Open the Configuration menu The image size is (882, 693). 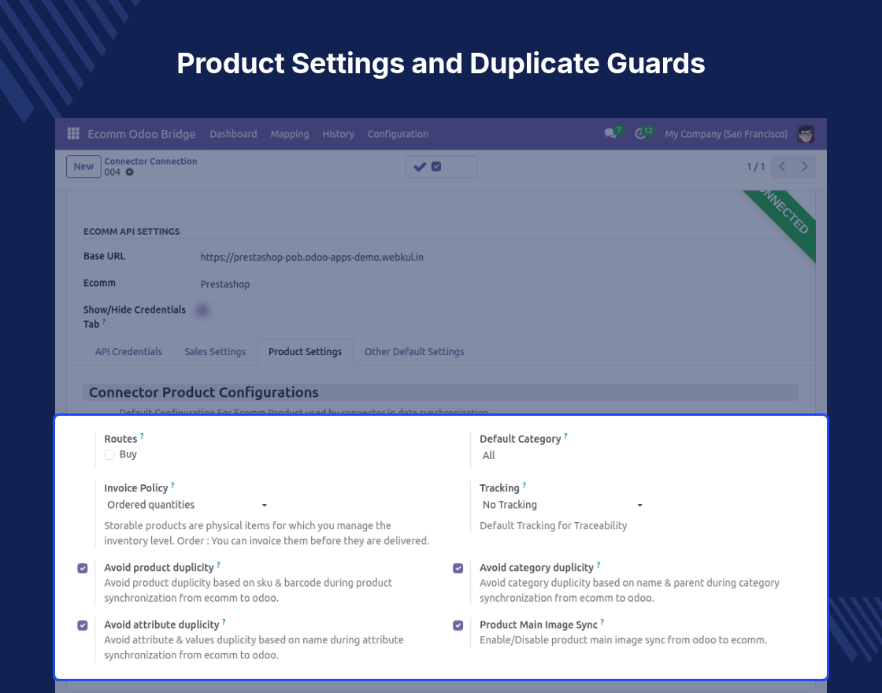pyautogui.click(x=398, y=134)
